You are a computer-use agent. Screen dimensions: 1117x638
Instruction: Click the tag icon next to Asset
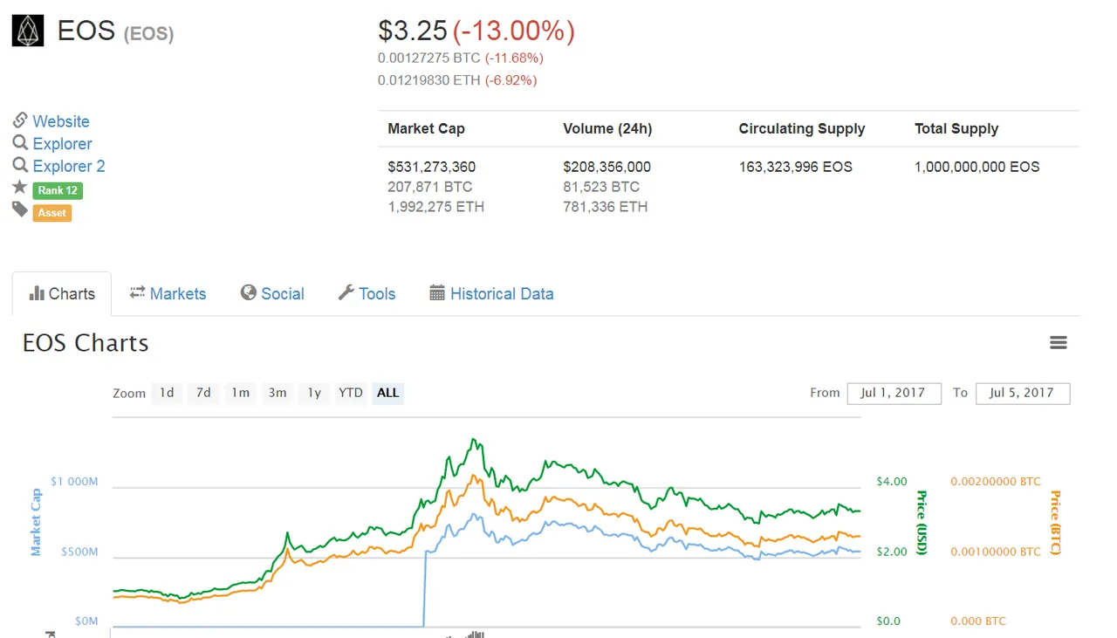point(20,209)
